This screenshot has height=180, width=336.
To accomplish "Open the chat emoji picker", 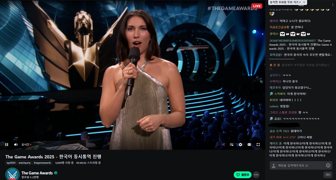I will click(328, 165).
